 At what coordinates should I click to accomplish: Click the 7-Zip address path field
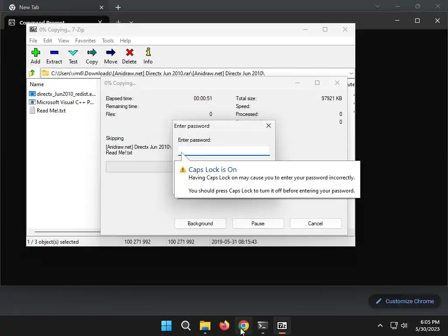point(197,73)
